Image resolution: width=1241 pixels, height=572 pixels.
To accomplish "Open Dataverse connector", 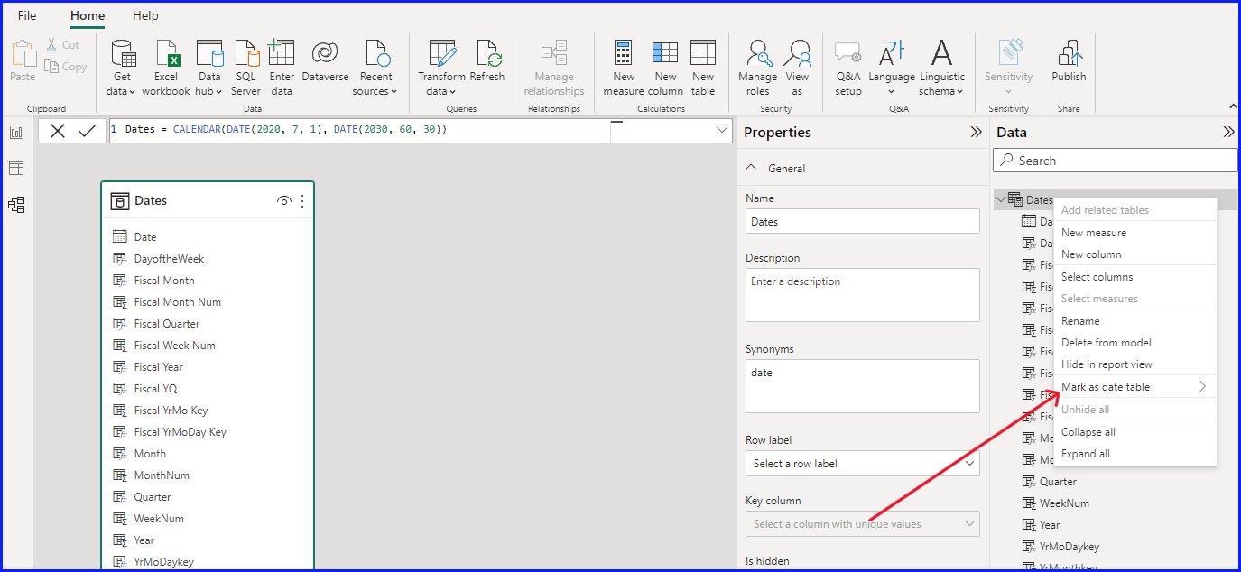I will point(325,61).
